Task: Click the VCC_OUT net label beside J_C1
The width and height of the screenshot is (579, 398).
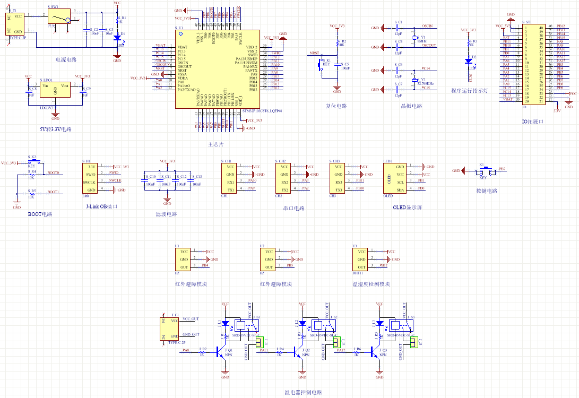Action: (191, 319)
